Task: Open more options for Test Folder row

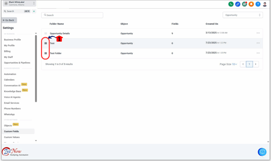Action: coord(258,53)
